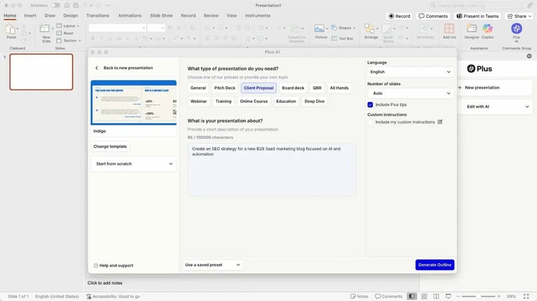The width and height of the screenshot is (537, 301).
Task: Choose the Deep Dive preset
Action: coord(315,101)
